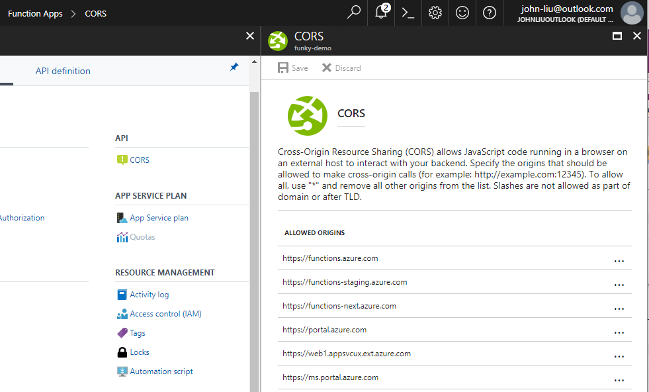Pin the blade with pushpin icon

(234, 68)
